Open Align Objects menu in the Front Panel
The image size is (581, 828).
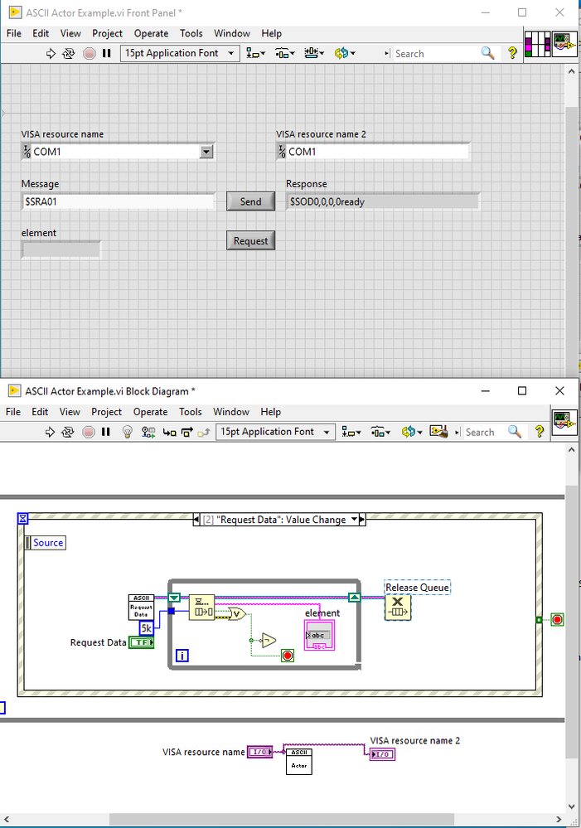255,53
